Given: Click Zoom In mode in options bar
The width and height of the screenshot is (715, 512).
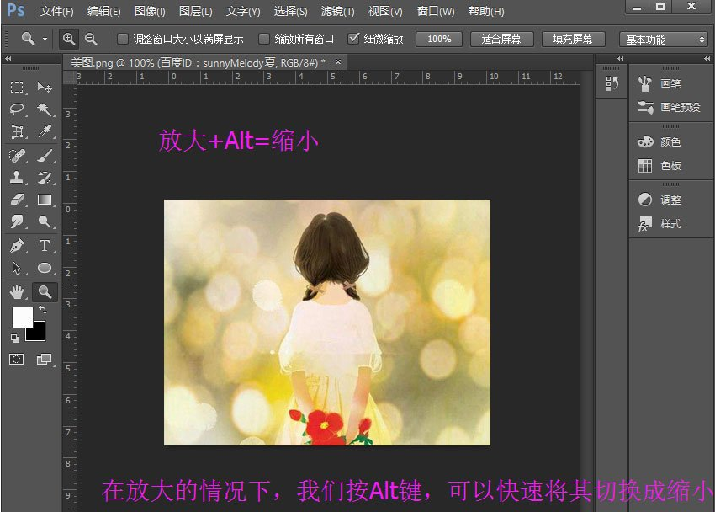Looking at the screenshot, I should pos(69,39).
